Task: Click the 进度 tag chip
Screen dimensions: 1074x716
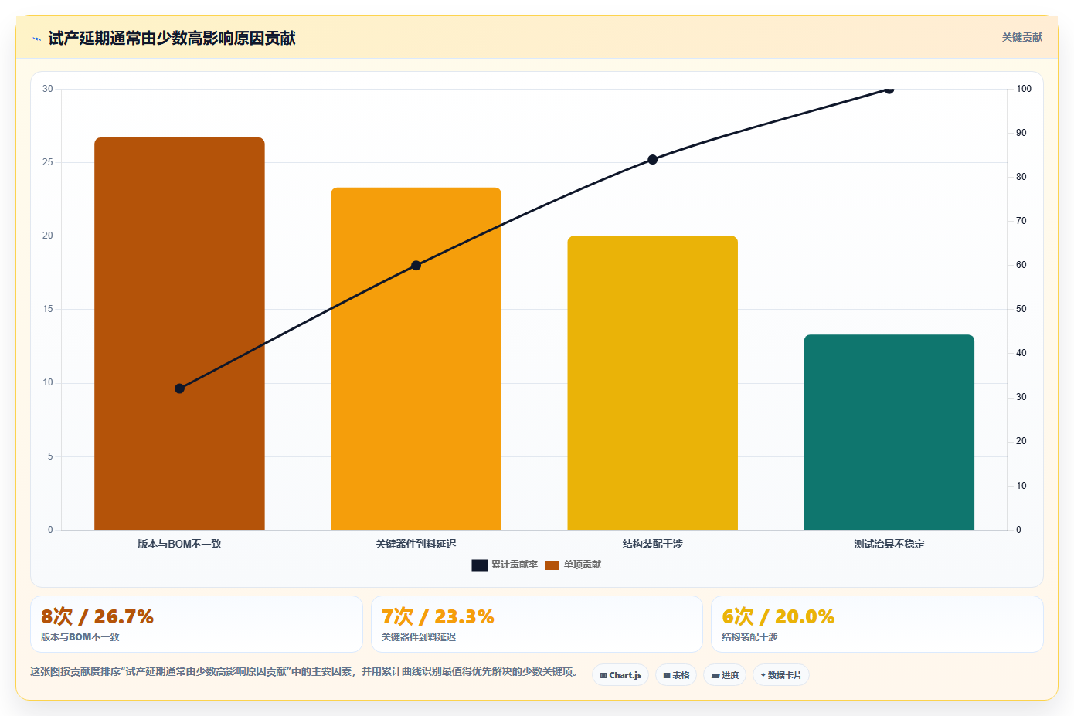Action: click(x=725, y=675)
